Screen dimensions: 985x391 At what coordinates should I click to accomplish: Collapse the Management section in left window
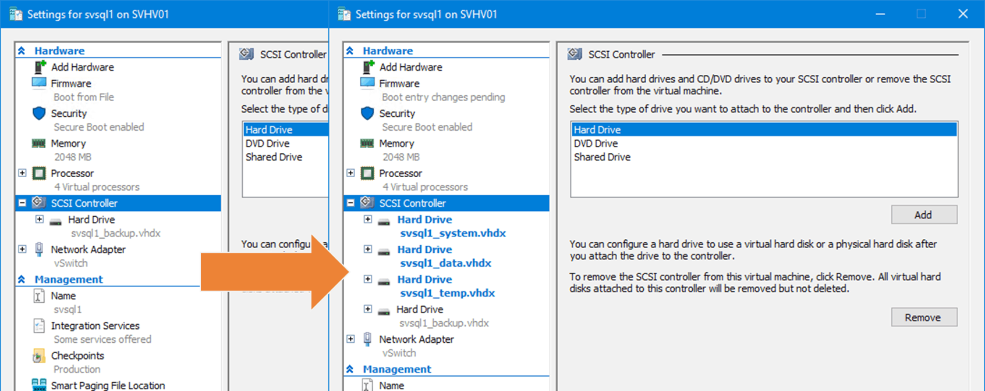coord(22,279)
